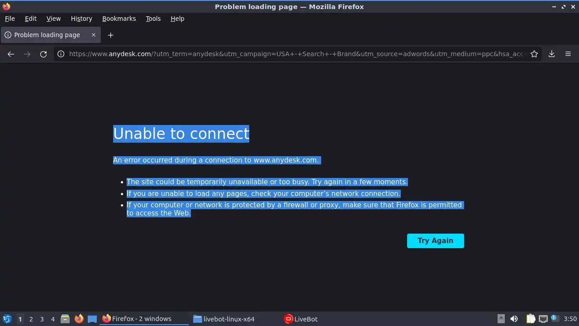579x326 pixels.
Task: Open the File menu
Action: pos(9,19)
